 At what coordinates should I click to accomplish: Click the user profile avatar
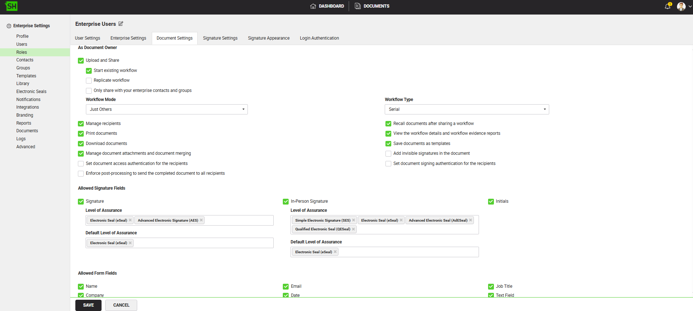(x=681, y=6)
